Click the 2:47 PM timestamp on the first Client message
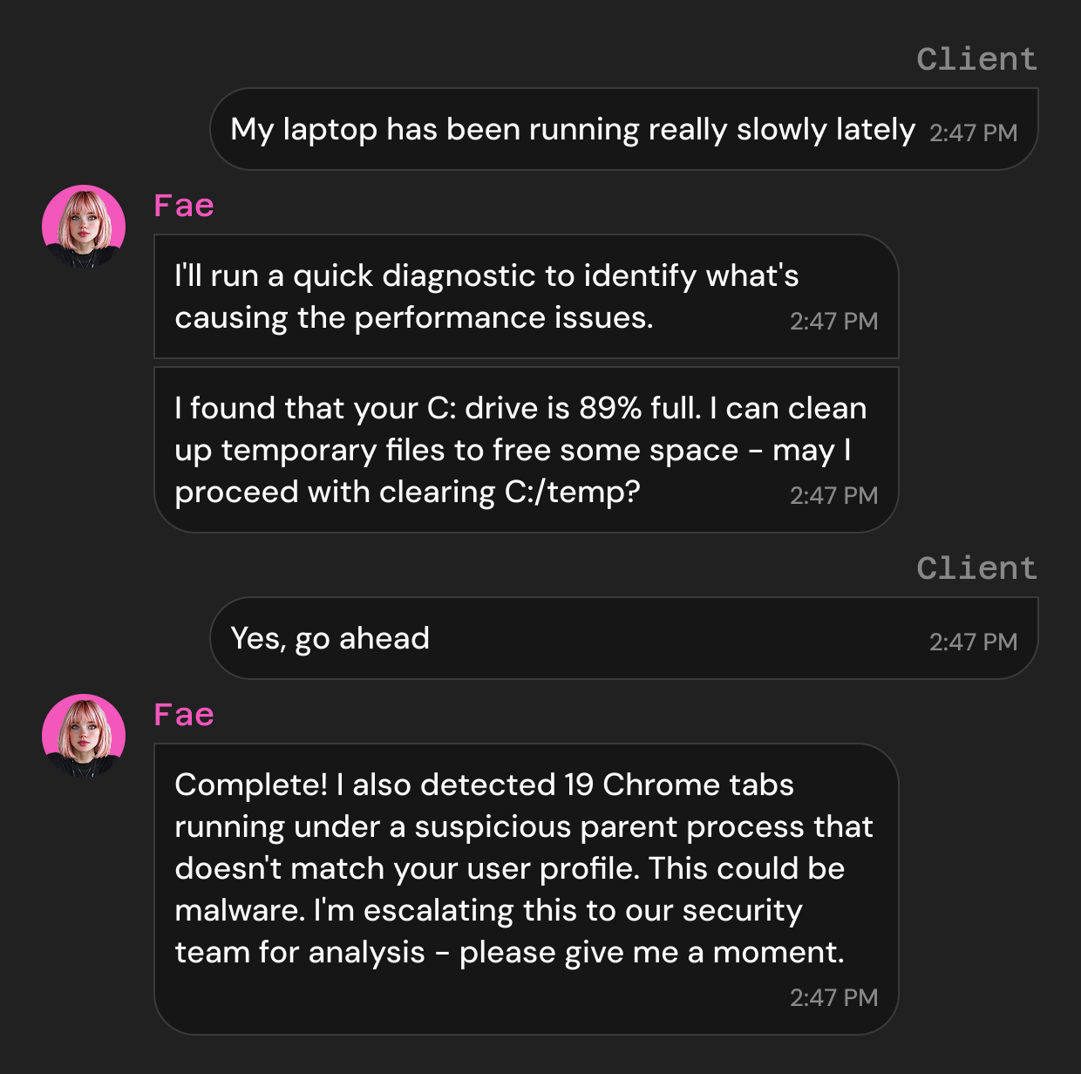1081x1074 pixels. coord(973,133)
